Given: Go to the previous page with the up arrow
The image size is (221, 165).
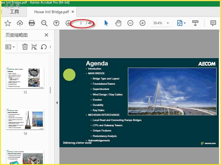Looking at the screenshot, I should 56,23.
